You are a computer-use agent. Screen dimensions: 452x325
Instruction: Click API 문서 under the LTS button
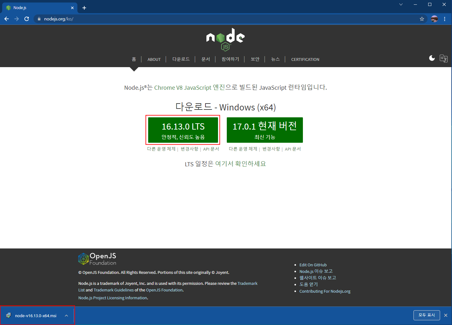click(x=211, y=149)
